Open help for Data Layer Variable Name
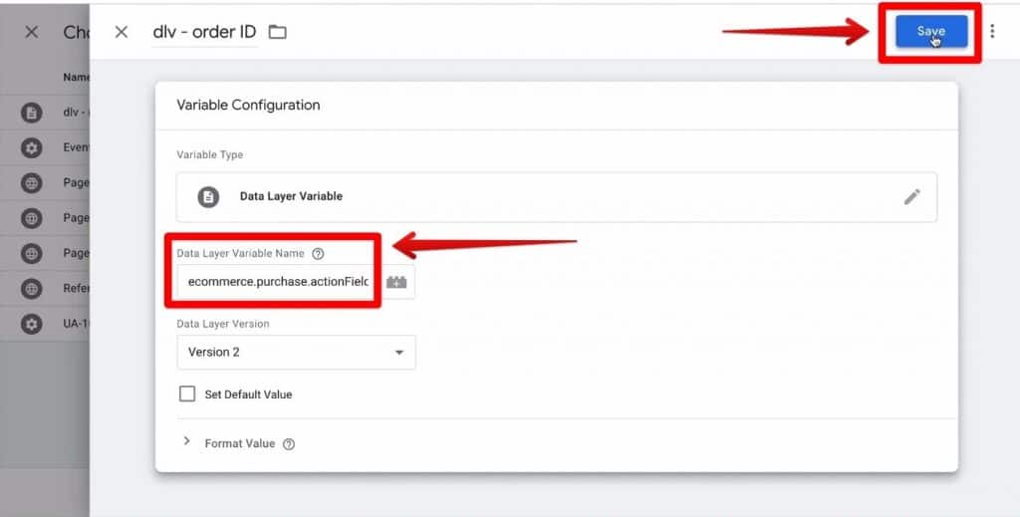Viewport: 1020px width, 517px height. click(318, 254)
